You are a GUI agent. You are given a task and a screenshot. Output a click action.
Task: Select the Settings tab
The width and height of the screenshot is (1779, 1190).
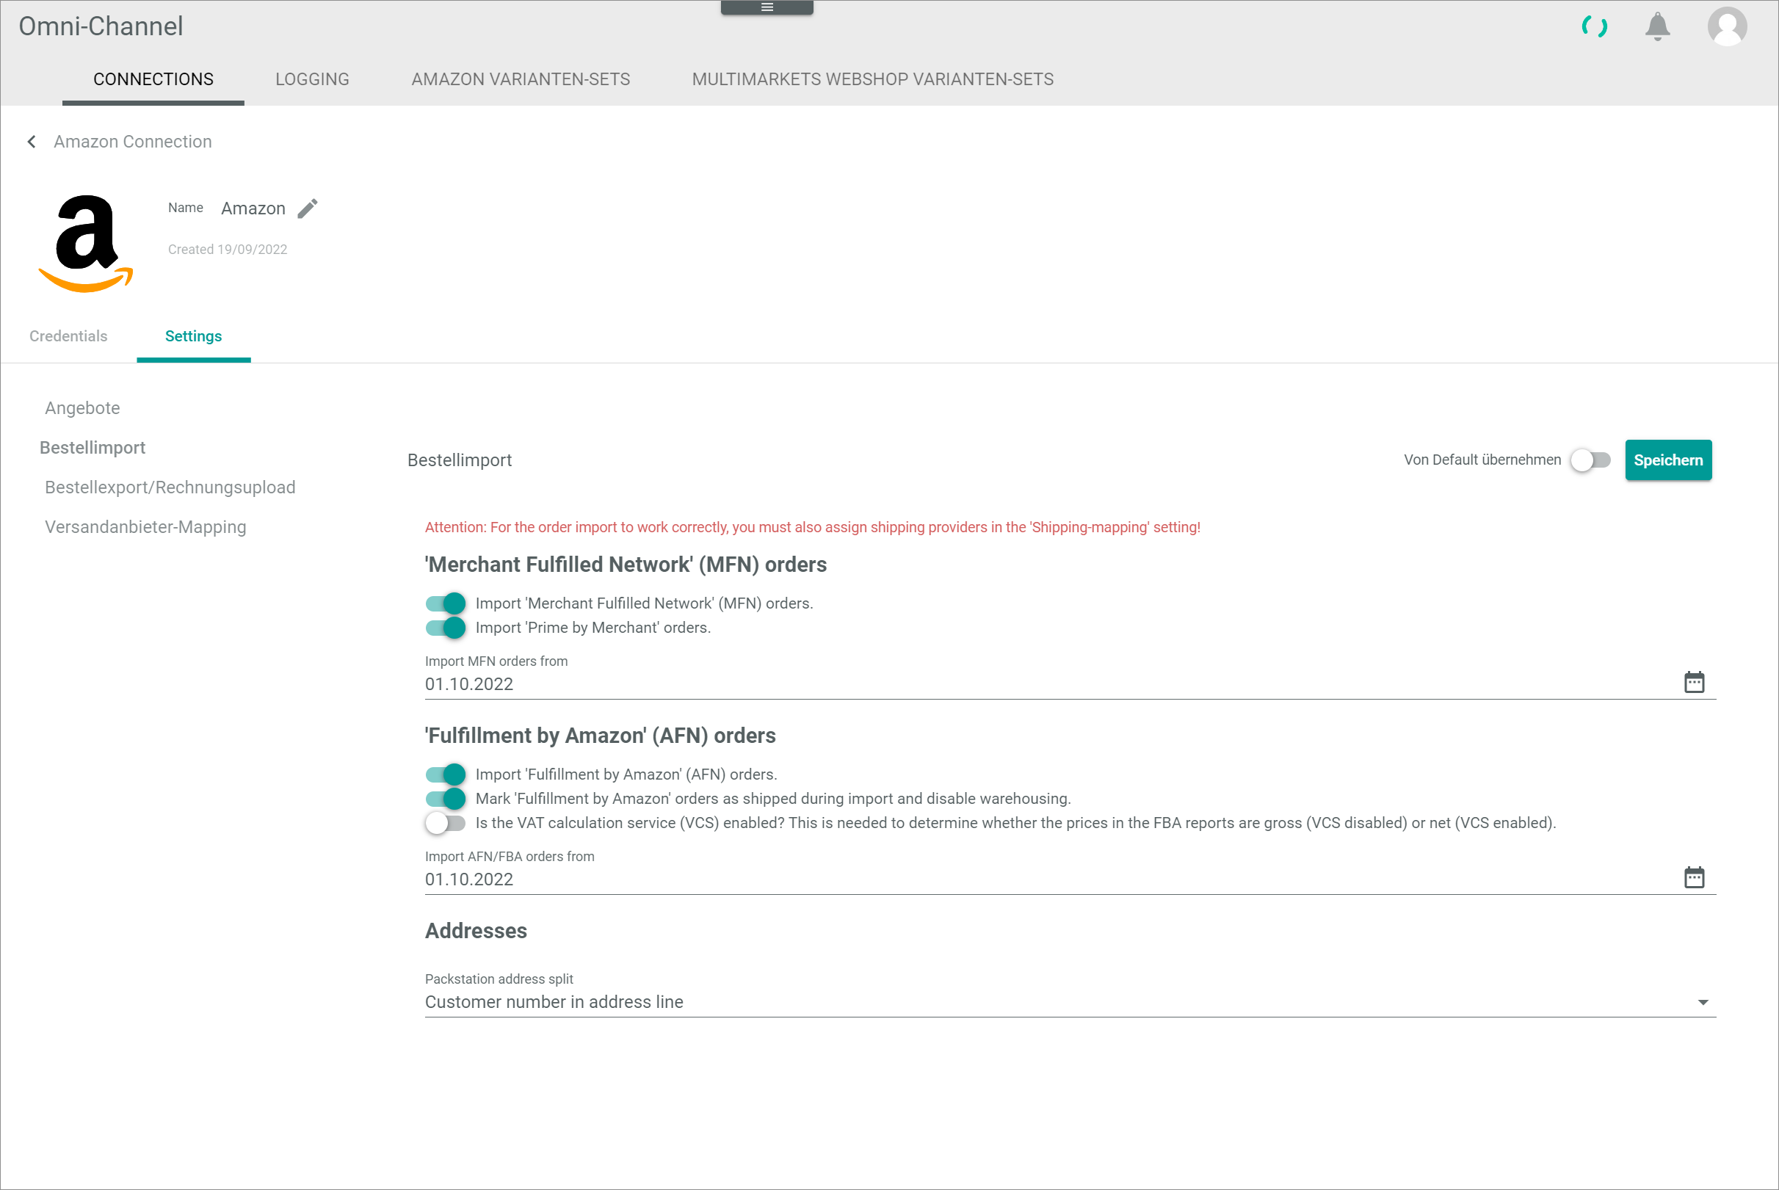click(x=194, y=336)
